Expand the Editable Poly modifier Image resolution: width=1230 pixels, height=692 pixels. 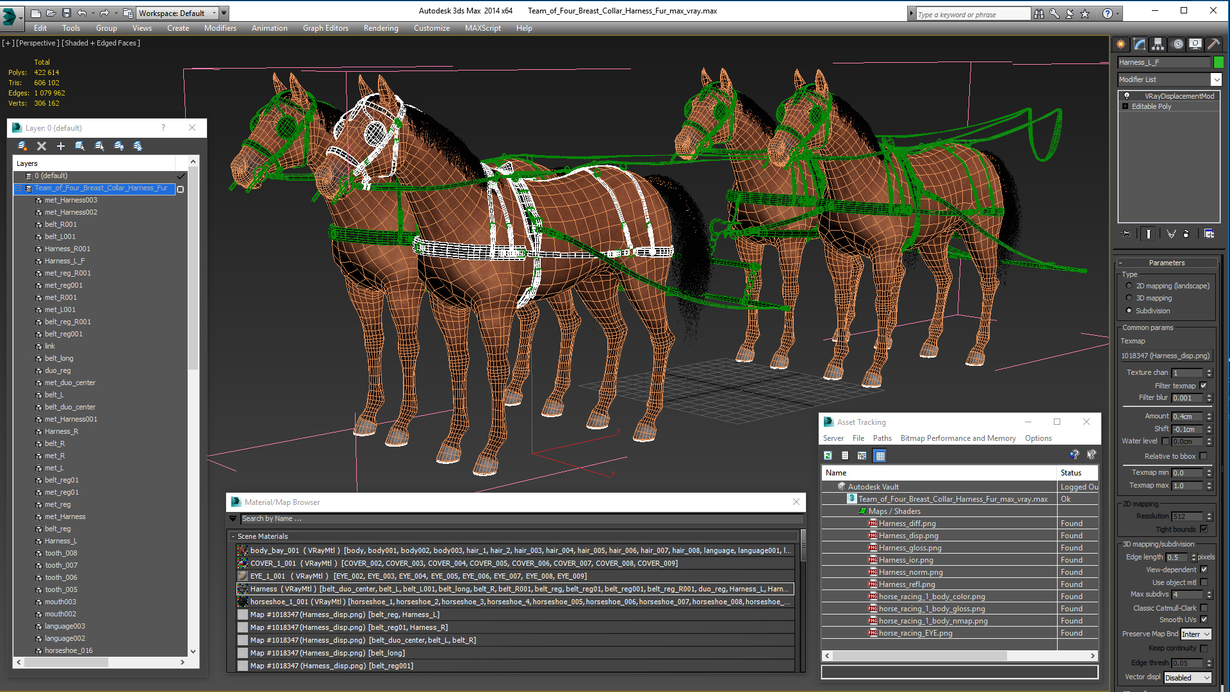coord(1126,106)
